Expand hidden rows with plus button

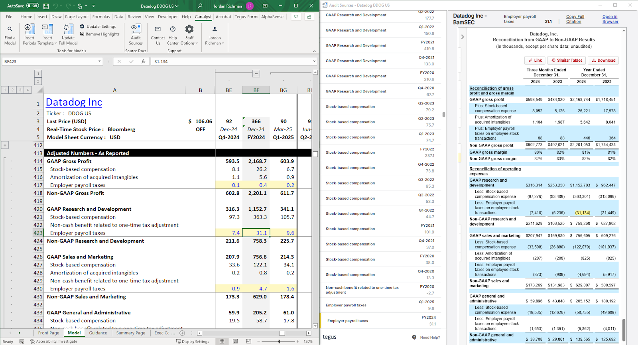pyautogui.click(x=5, y=145)
